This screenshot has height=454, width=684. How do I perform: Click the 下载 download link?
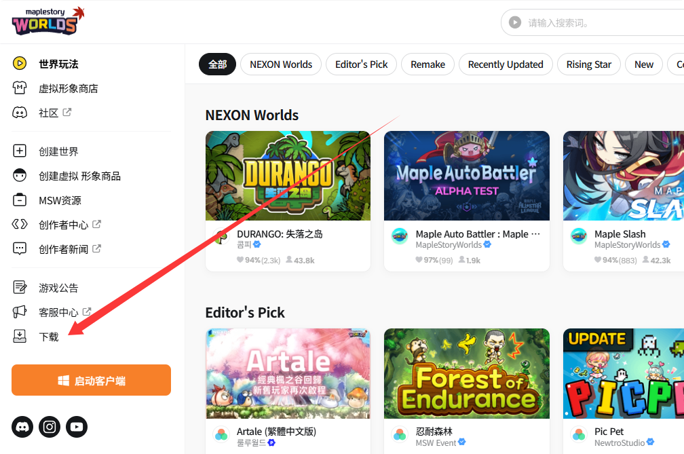48,337
